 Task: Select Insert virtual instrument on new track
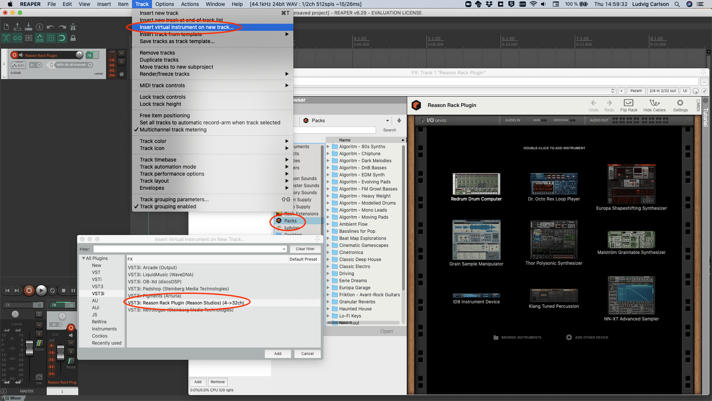[187, 27]
